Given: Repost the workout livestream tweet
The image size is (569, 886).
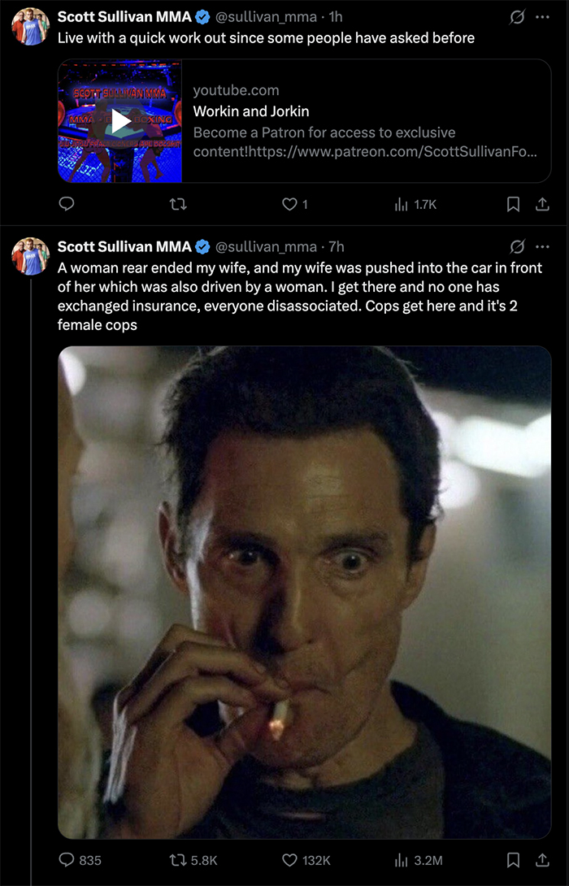Looking at the screenshot, I should (178, 205).
